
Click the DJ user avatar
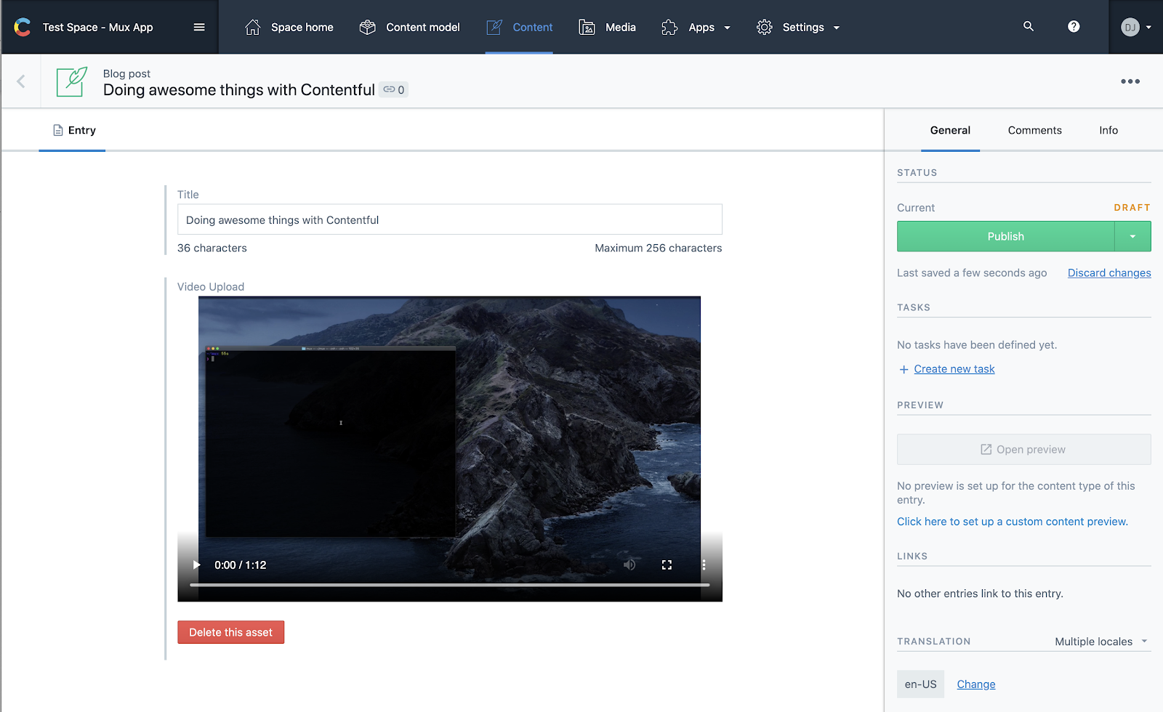(1130, 28)
